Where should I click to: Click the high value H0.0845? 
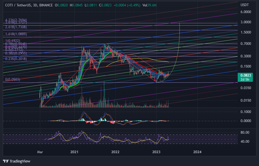point(76,5)
